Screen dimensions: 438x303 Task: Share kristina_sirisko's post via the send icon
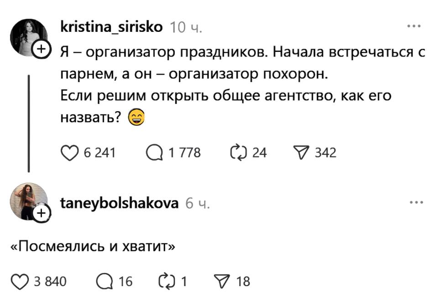point(302,152)
